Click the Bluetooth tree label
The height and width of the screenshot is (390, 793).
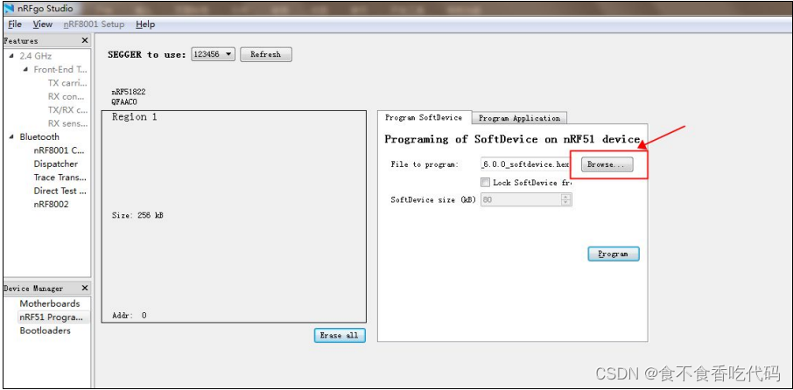click(x=39, y=137)
